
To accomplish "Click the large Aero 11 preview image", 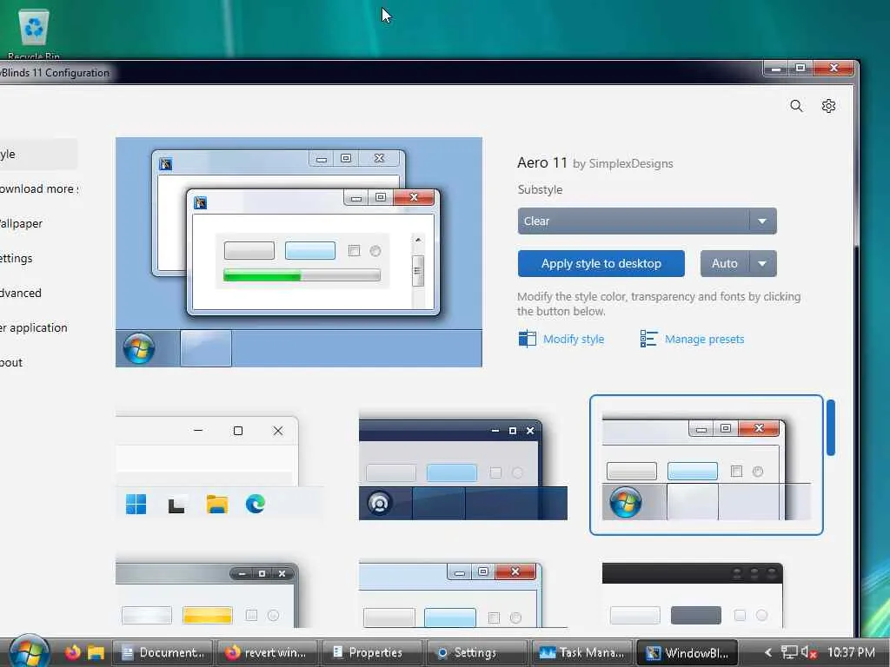I will 299,252.
